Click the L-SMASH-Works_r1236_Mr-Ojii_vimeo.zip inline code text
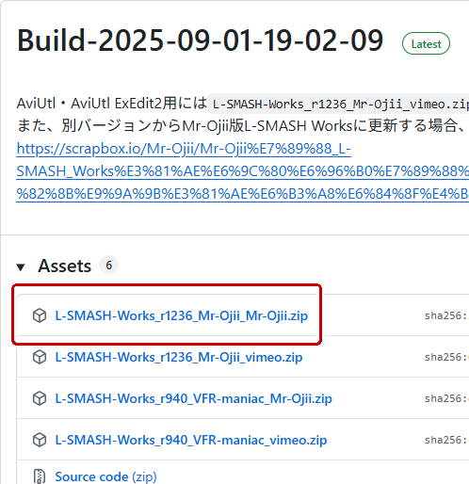This screenshot has width=469, height=484. (340, 104)
